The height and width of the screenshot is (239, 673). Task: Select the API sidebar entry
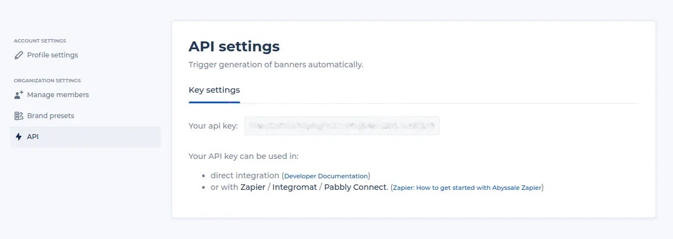[x=85, y=137]
